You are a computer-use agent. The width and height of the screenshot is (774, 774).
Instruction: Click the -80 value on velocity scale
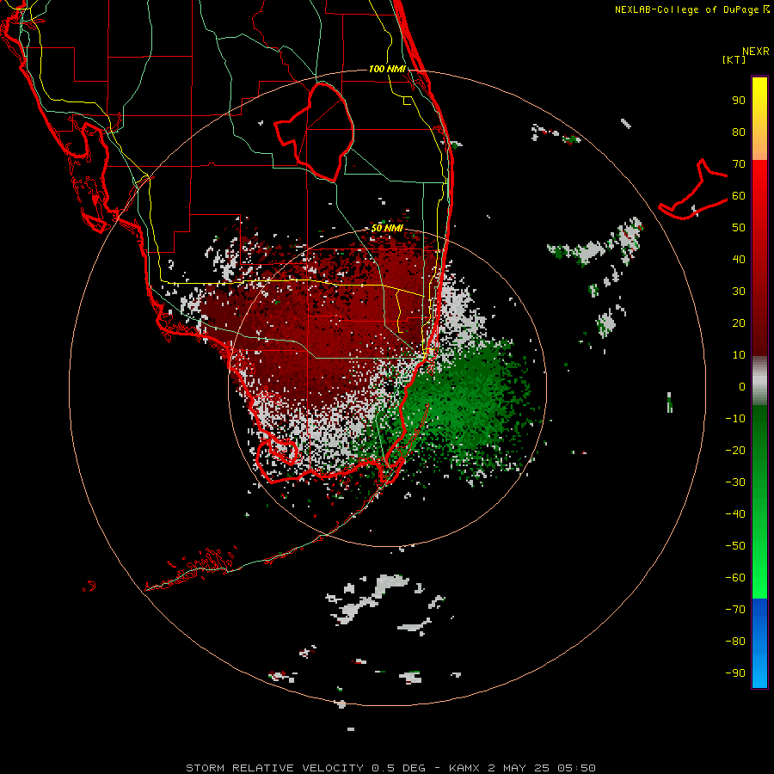click(x=735, y=642)
